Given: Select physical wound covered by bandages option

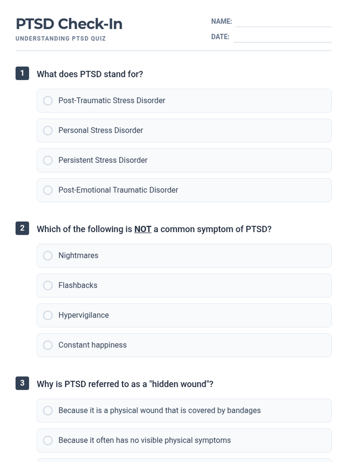Looking at the screenshot, I should 48,411.
